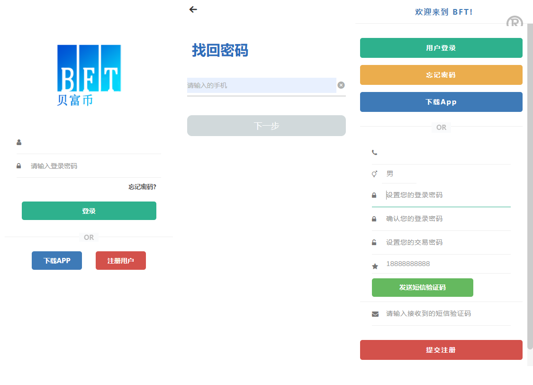Click the envelope icon for SMS code
This screenshot has width=533, height=385.
(x=375, y=314)
